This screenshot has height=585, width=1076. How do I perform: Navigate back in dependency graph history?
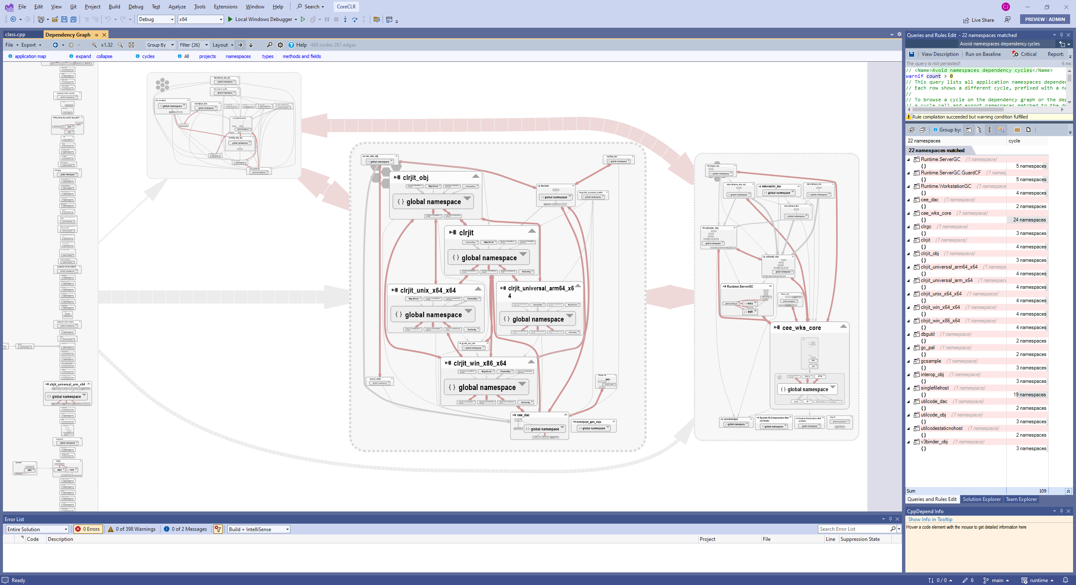coord(55,45)
